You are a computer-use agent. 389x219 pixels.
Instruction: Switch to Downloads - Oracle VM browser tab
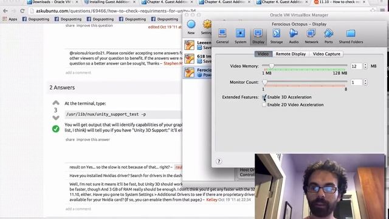[x=52, y=2]
